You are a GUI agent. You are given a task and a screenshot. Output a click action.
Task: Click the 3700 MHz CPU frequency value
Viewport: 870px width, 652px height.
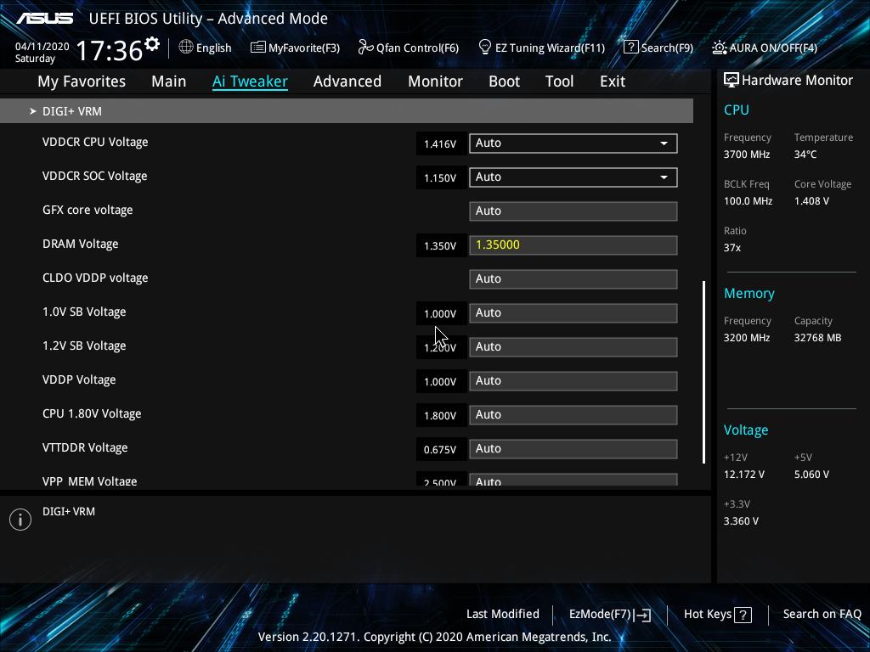746,155
